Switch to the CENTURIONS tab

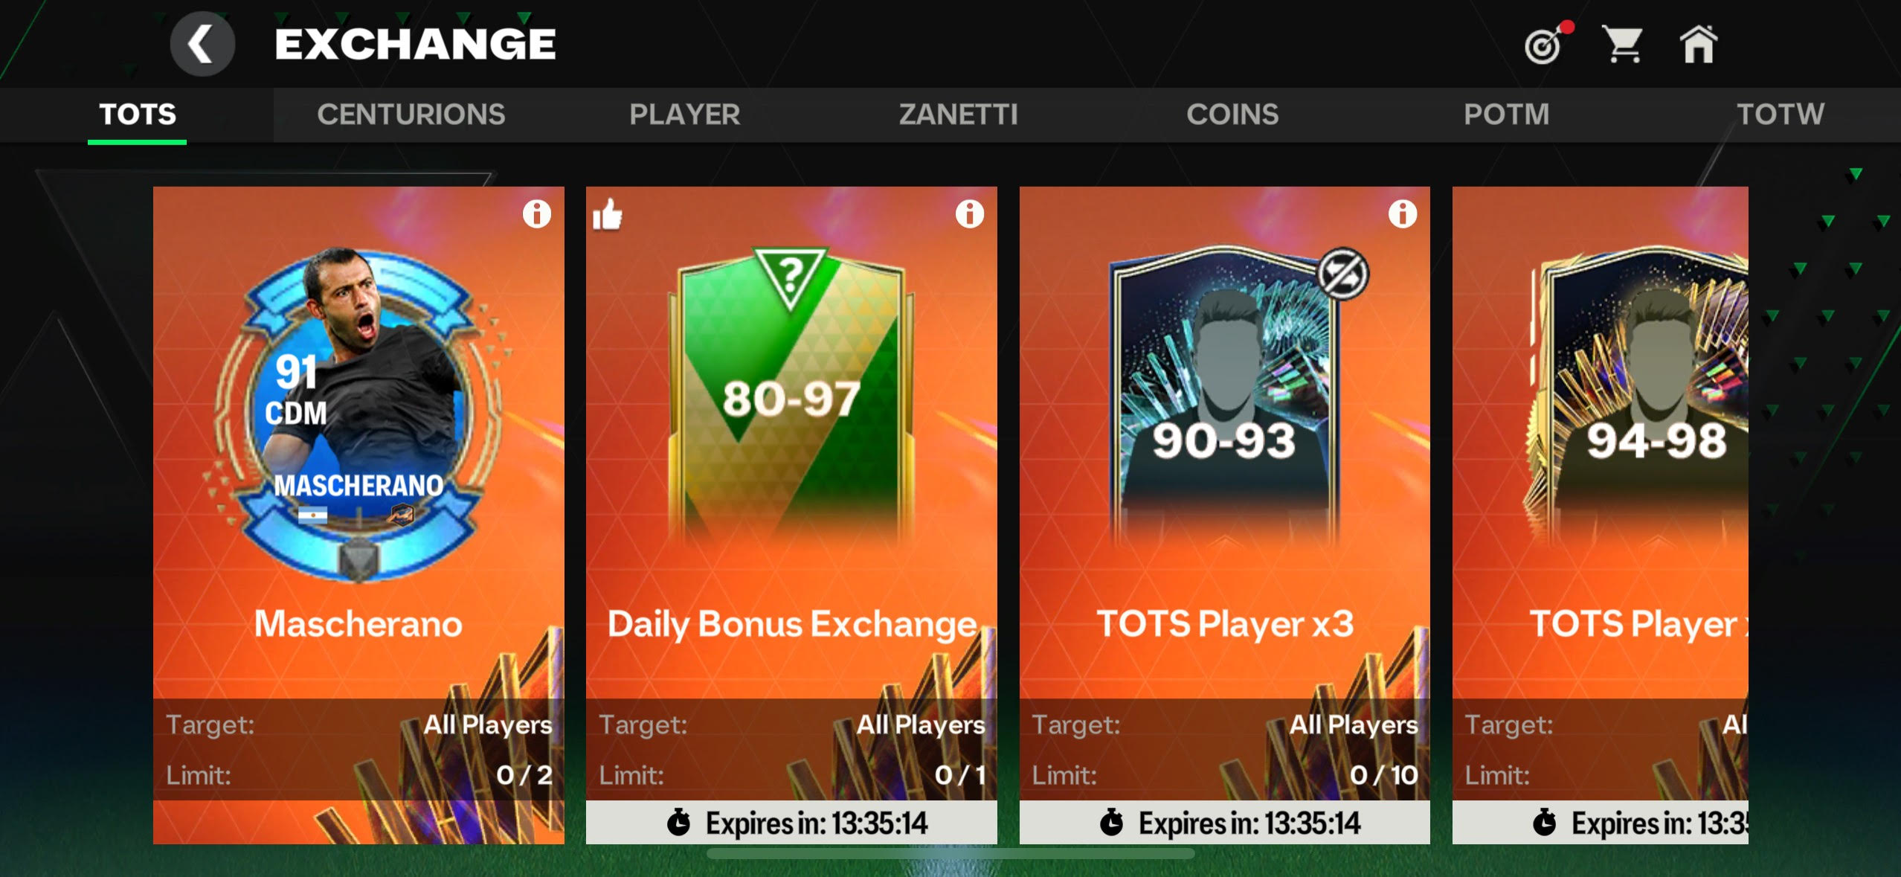411,115
